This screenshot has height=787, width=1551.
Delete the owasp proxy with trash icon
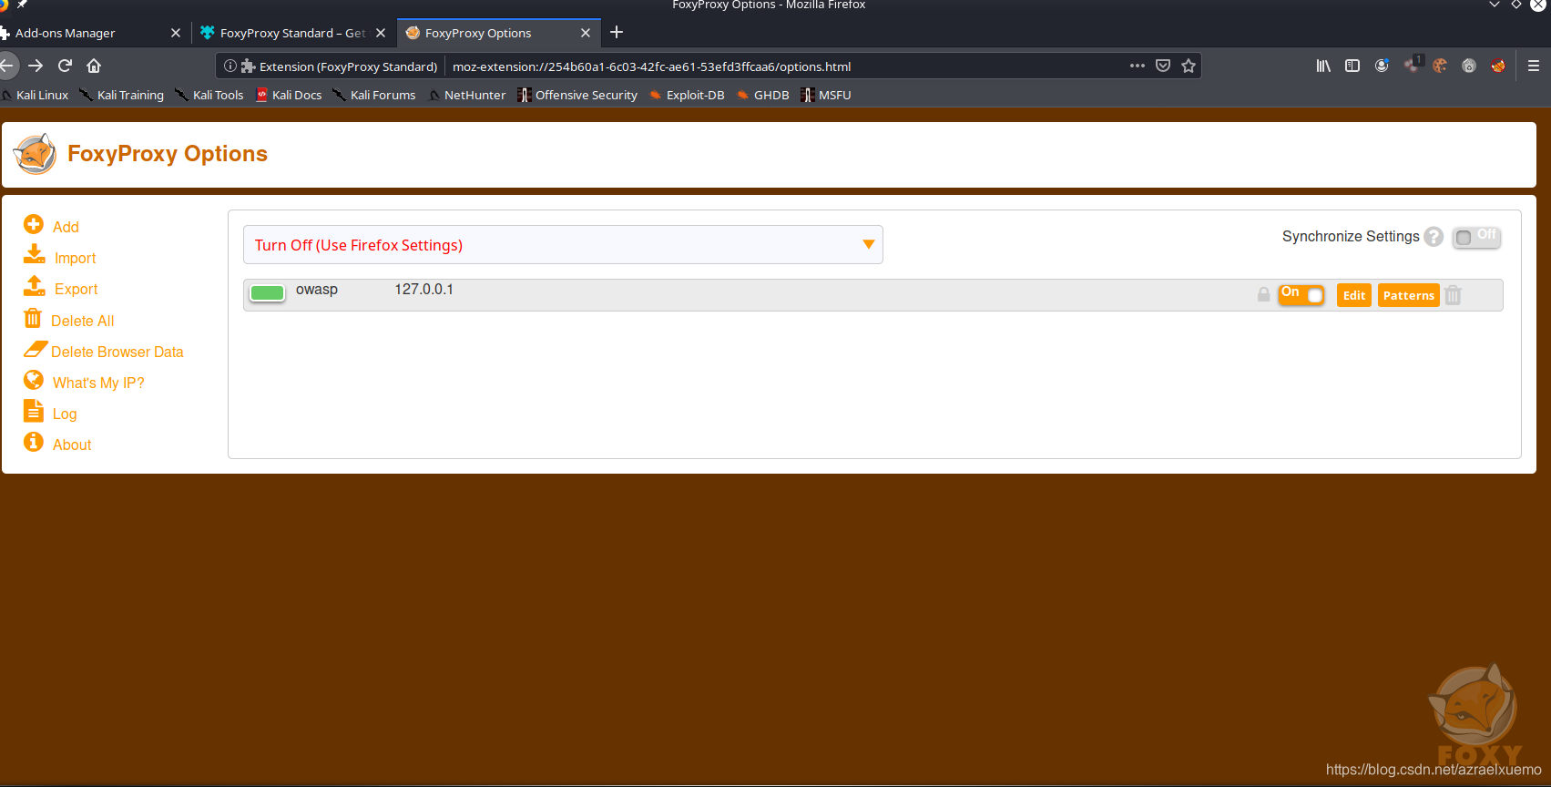tap(1454, 295)
